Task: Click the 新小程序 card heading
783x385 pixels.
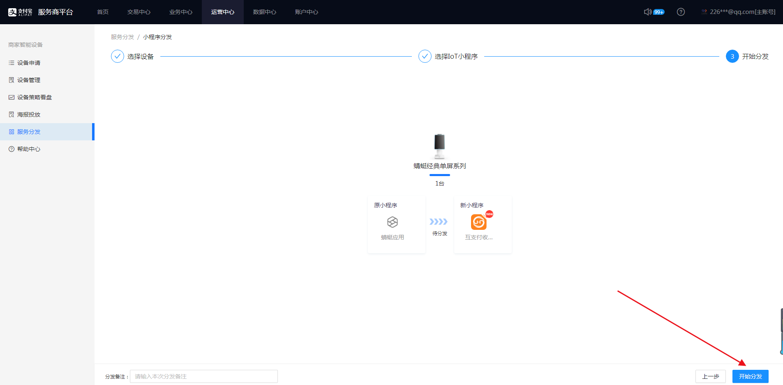Action: (x=472, y=205)
